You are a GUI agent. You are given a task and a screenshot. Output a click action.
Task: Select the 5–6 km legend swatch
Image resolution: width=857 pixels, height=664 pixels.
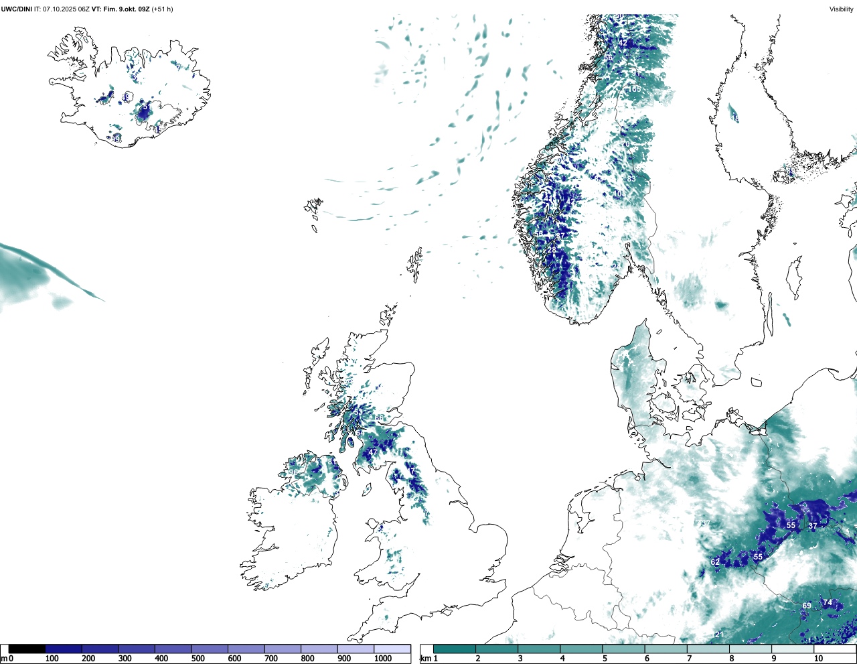click(624, 649)
